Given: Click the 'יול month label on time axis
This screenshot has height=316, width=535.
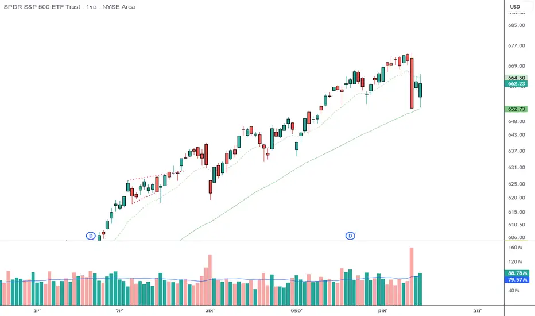Looking at the screenshot, I should tap(127, 310).
